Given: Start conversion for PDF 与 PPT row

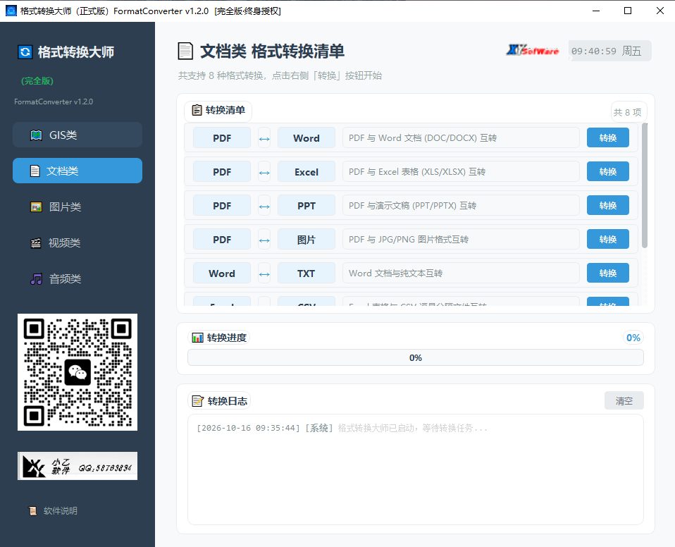Looking at the screenshot, I should click(x=608, y=205).
